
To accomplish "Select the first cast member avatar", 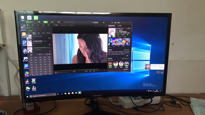I will 110,64.
